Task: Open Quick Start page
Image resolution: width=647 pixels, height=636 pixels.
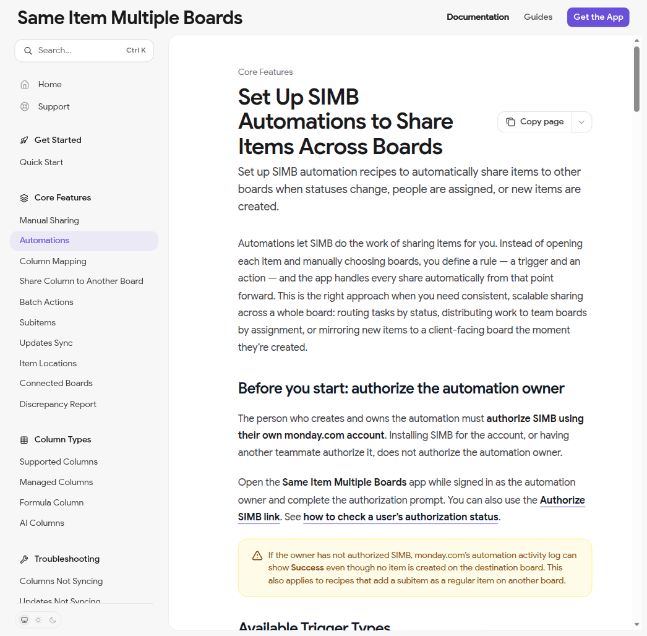Action: [x=41, y=162]
